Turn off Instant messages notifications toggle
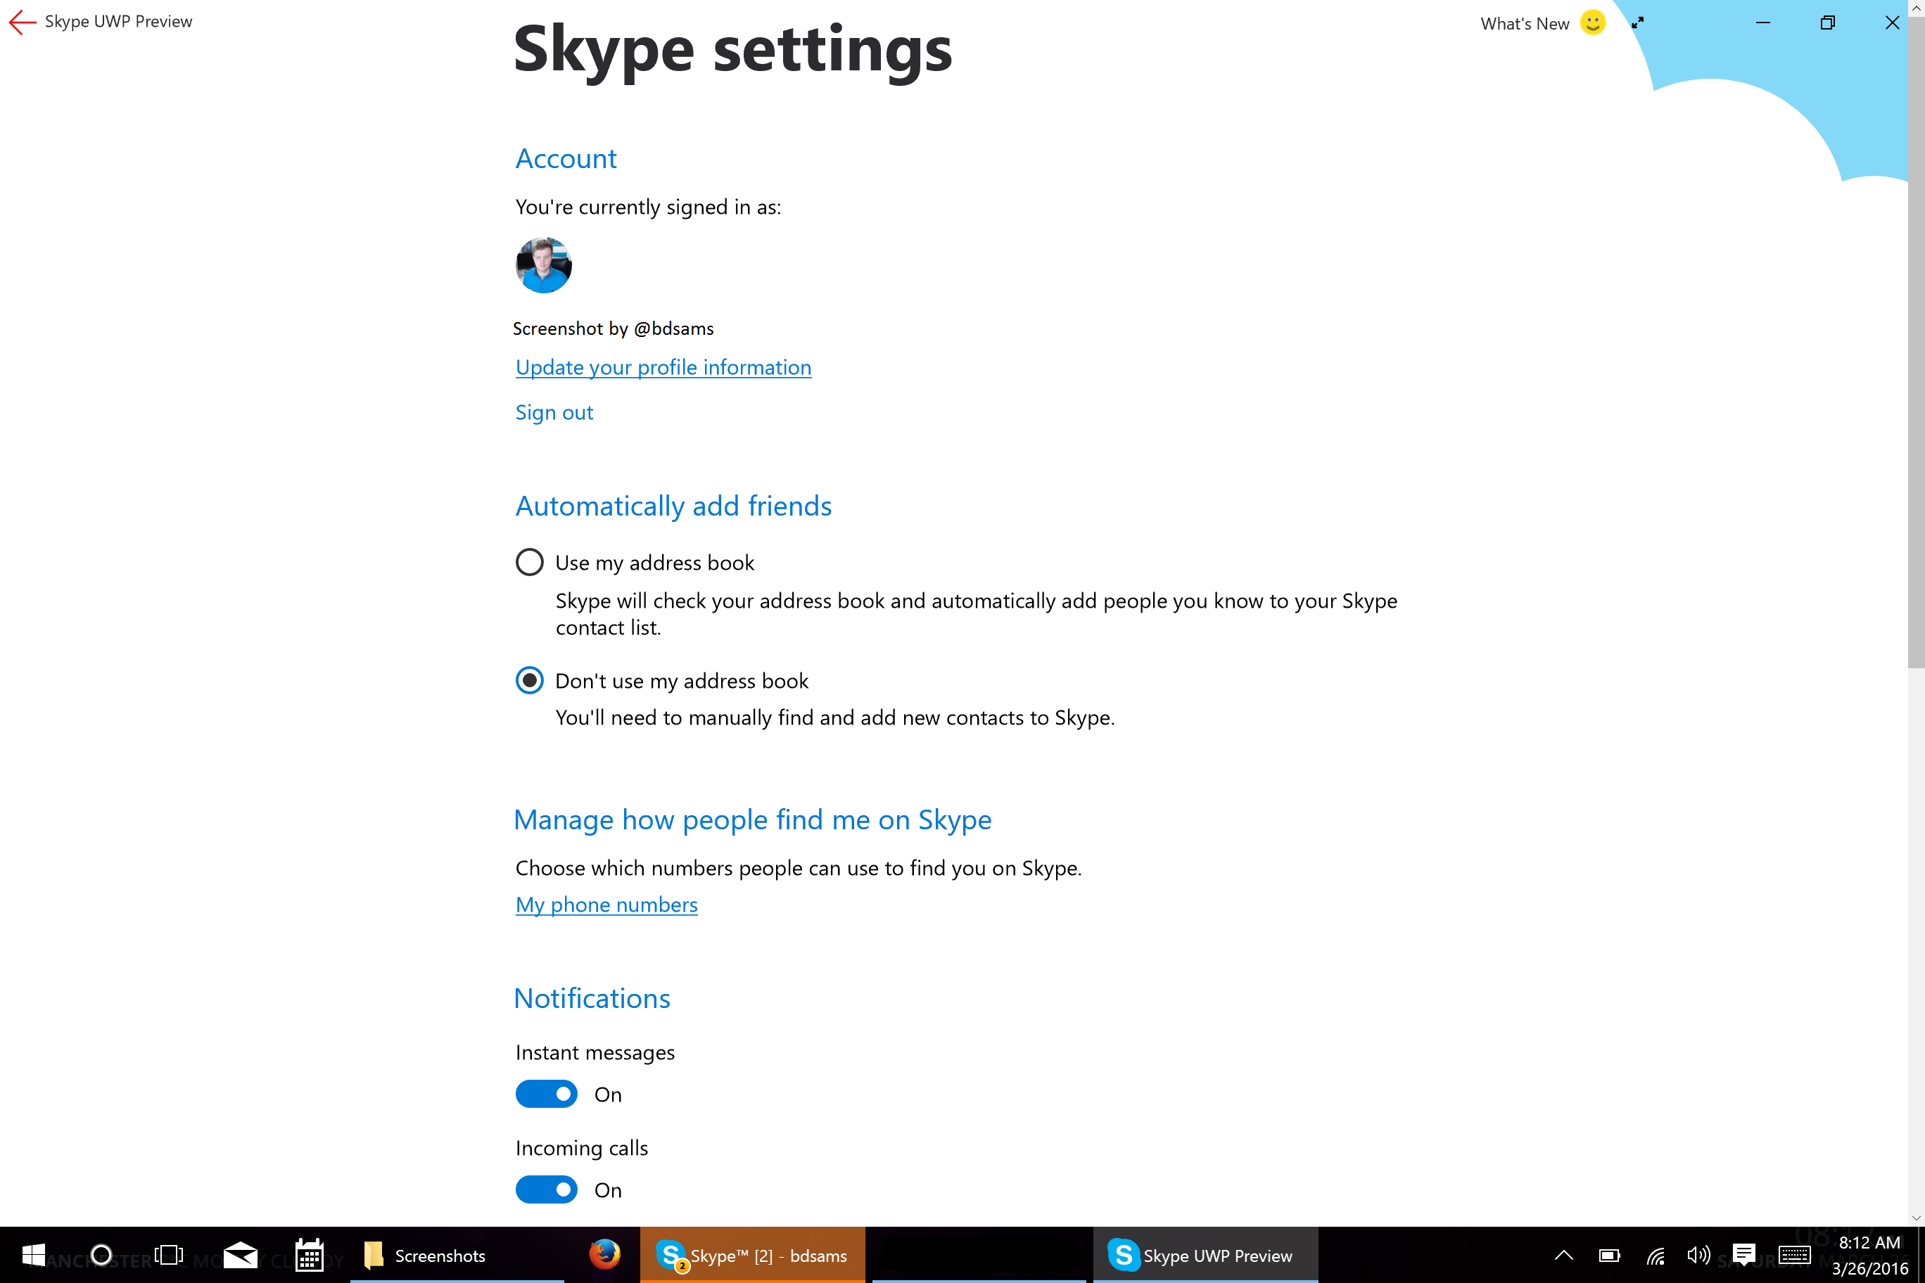This screenshot has width=1925, height=1283. pos(546,1094)
